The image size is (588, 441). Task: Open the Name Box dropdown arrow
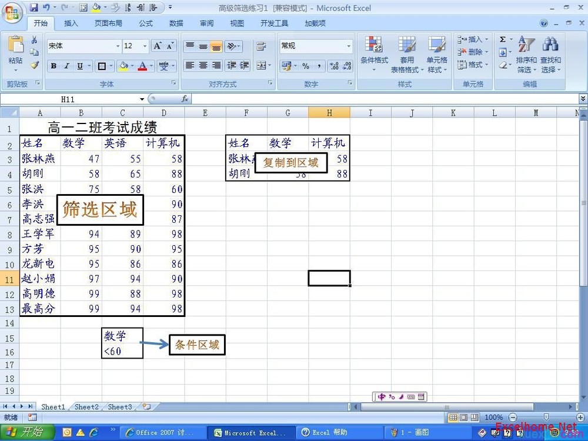[x=142, y=99]
